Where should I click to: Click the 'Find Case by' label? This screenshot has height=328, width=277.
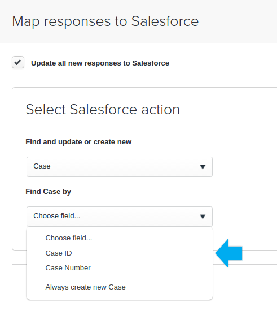click(x=48, y=192)
